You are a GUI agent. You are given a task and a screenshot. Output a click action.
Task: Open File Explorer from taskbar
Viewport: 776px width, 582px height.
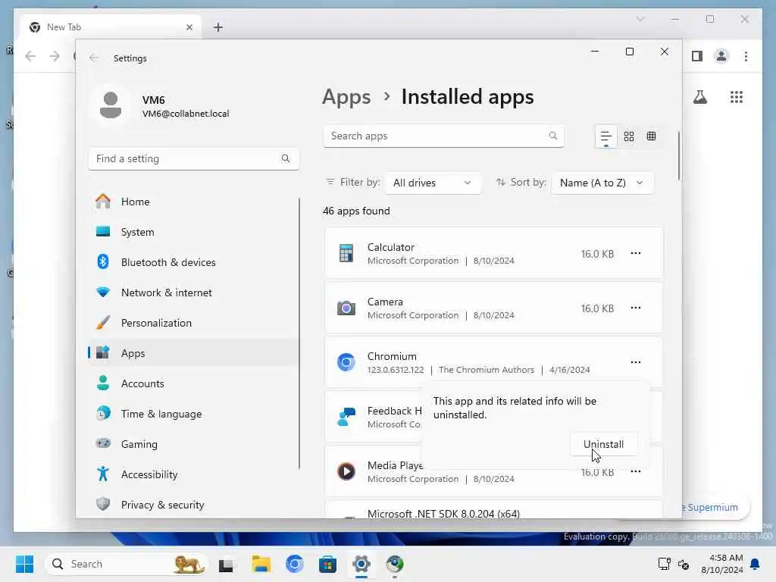point(261,564)
